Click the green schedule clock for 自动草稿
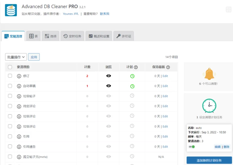 coord(132,86)
